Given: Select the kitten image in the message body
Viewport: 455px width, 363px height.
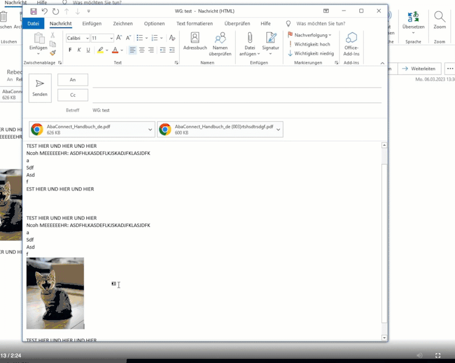Looking at the screenshot, I should point(55,293).
